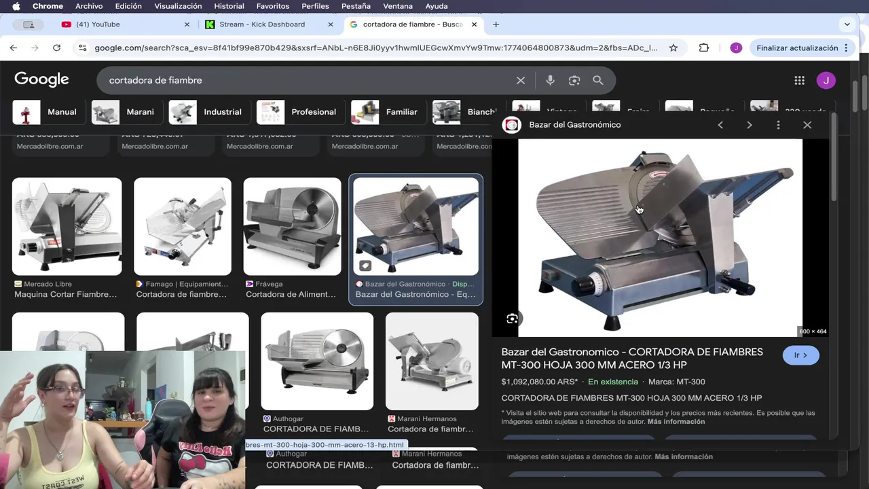Select the Manual filter chip
This screenshot has height=489, width=869.
pos(48,112)
